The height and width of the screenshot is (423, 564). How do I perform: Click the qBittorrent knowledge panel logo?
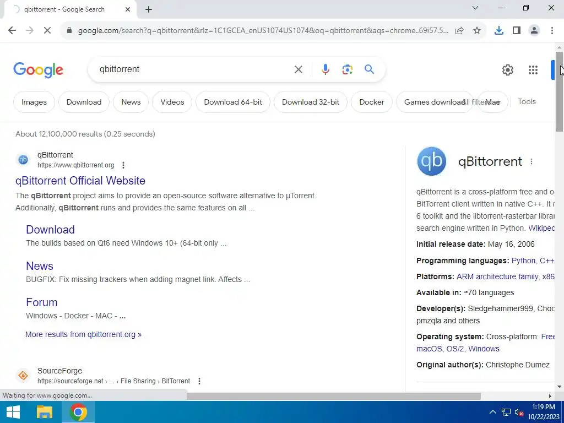point(432,161)
